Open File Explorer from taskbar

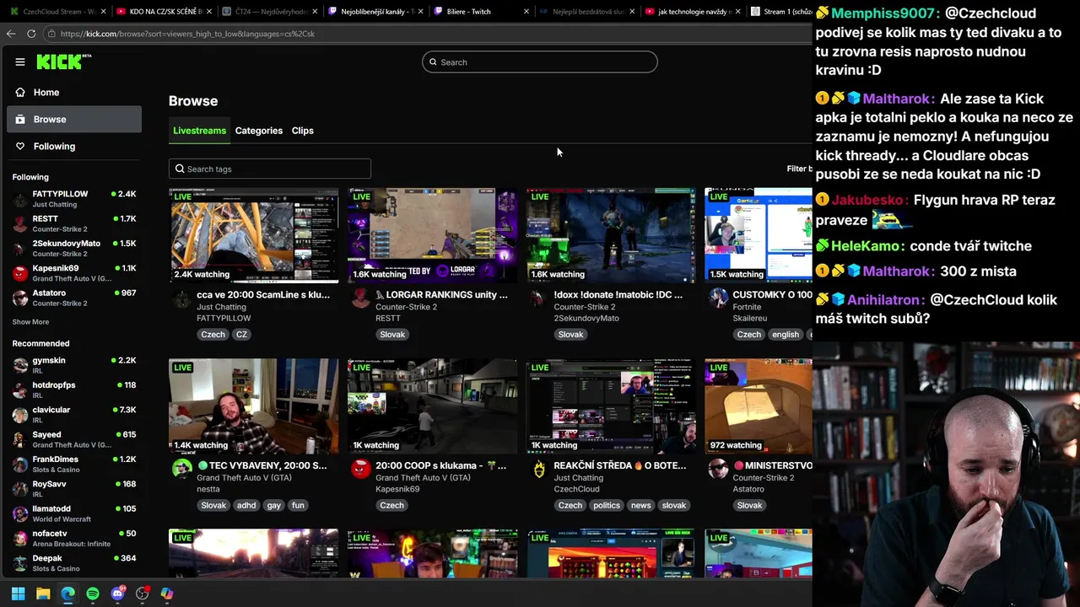[x=43, y=594]
